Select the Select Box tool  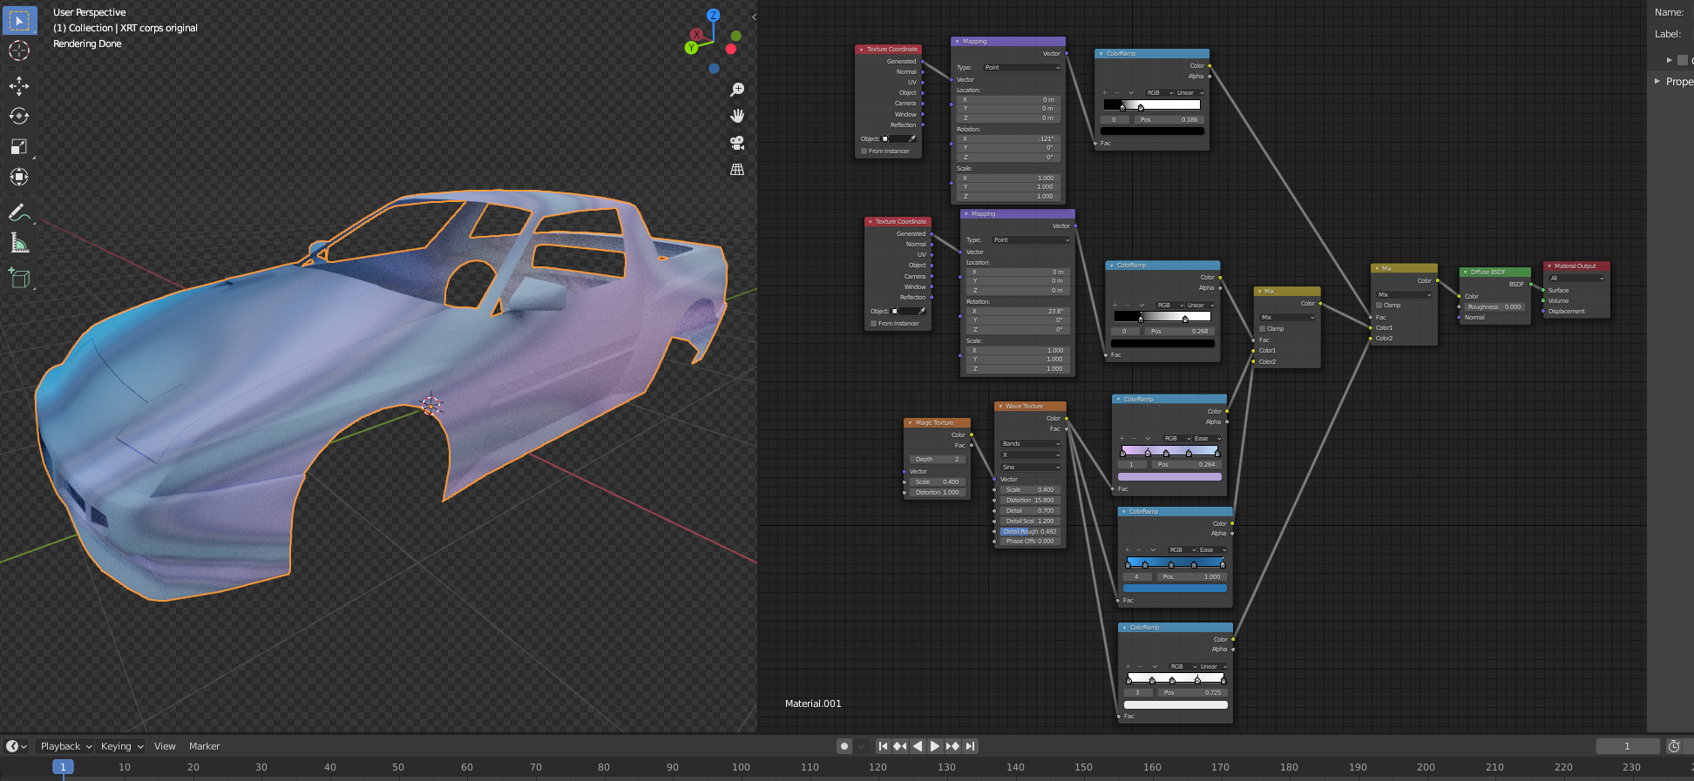[19, 20]
